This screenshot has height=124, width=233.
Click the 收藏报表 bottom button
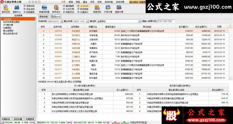(x=6, y=119)
